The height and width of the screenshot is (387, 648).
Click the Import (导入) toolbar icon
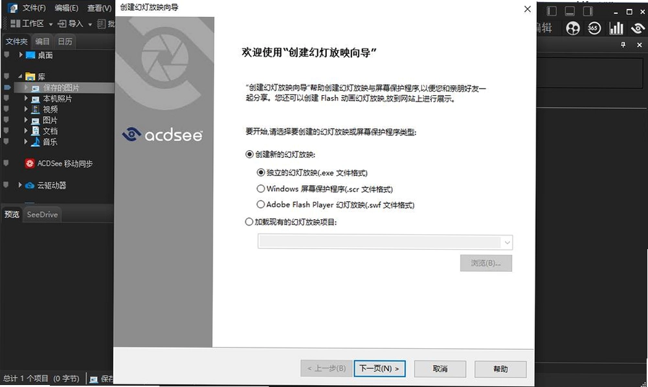coord(62,24)
